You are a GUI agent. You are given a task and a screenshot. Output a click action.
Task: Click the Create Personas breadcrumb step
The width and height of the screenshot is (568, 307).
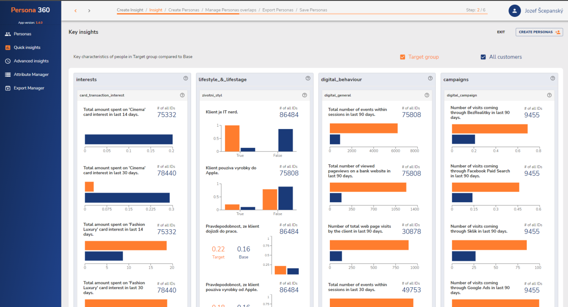pos(184,10)
